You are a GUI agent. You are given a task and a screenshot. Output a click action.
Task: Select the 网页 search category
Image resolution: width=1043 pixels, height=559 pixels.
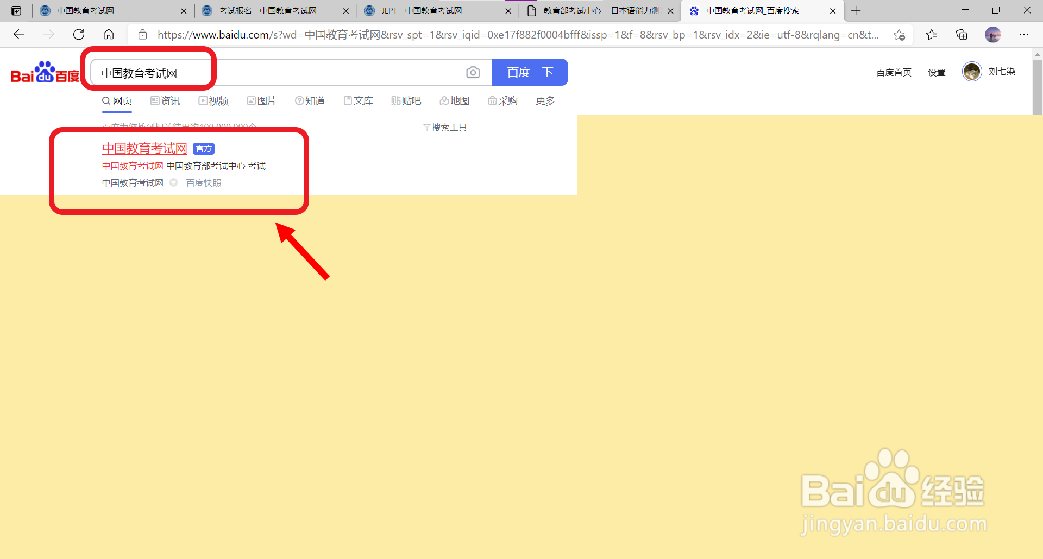(117, 101)
